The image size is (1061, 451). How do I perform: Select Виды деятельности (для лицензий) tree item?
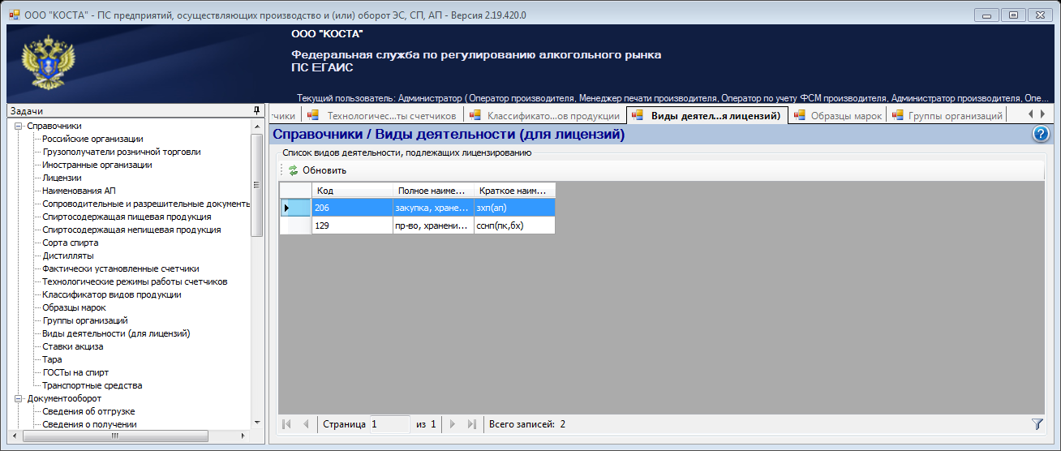pos(116,333)
